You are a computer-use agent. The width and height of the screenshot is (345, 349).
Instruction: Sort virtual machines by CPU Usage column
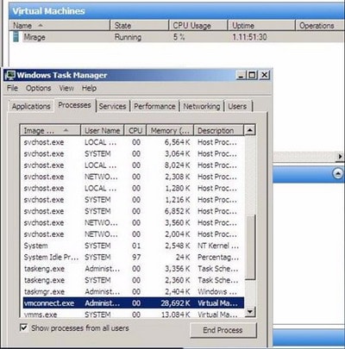[198, 26]
